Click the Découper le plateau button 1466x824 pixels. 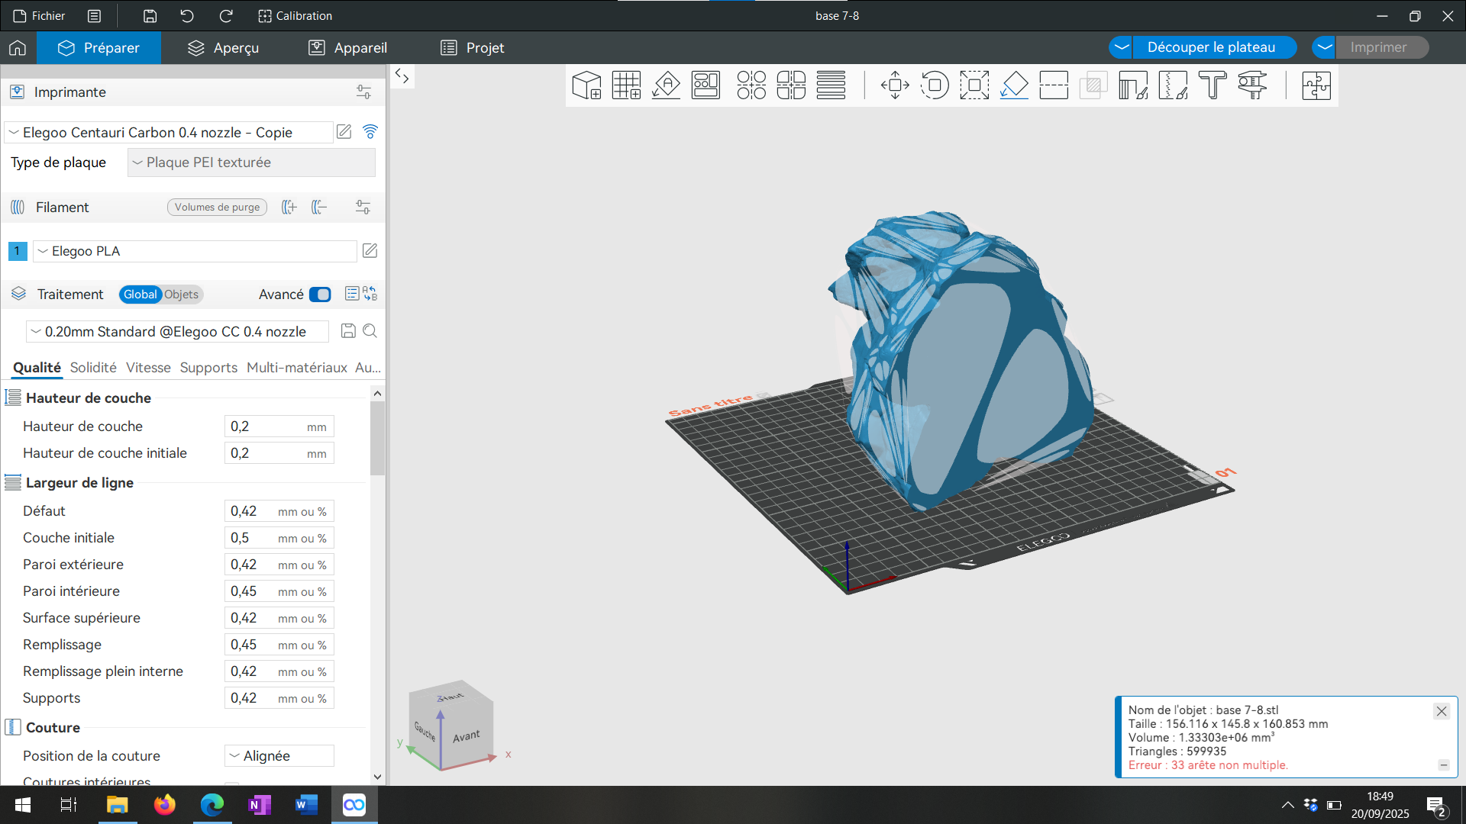[x=1211, y=47]
